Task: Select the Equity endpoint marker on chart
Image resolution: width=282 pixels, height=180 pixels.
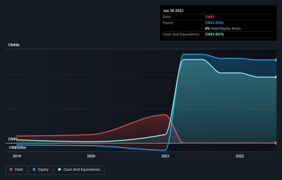Action: 276,60
